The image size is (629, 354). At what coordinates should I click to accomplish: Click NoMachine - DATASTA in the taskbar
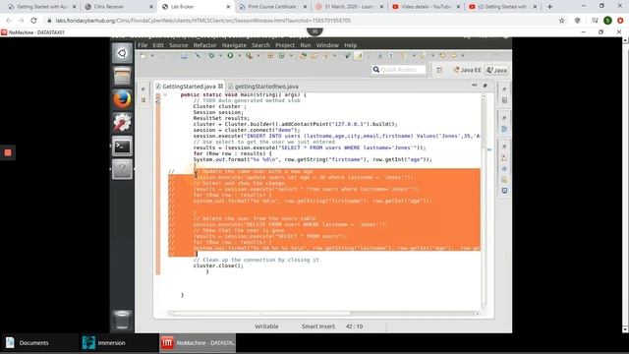click(198, 343)
